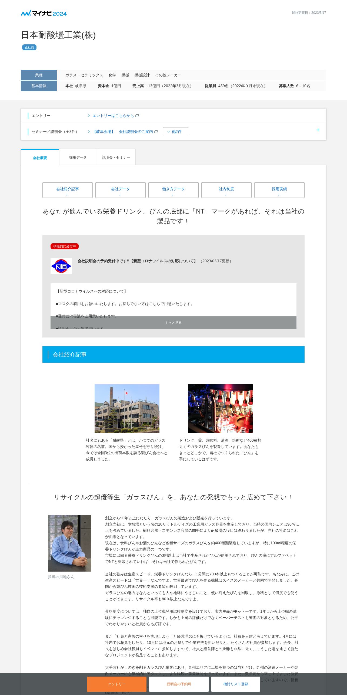Click 機械設計 industry label
The image size is (347, 695).
[142, 75]
